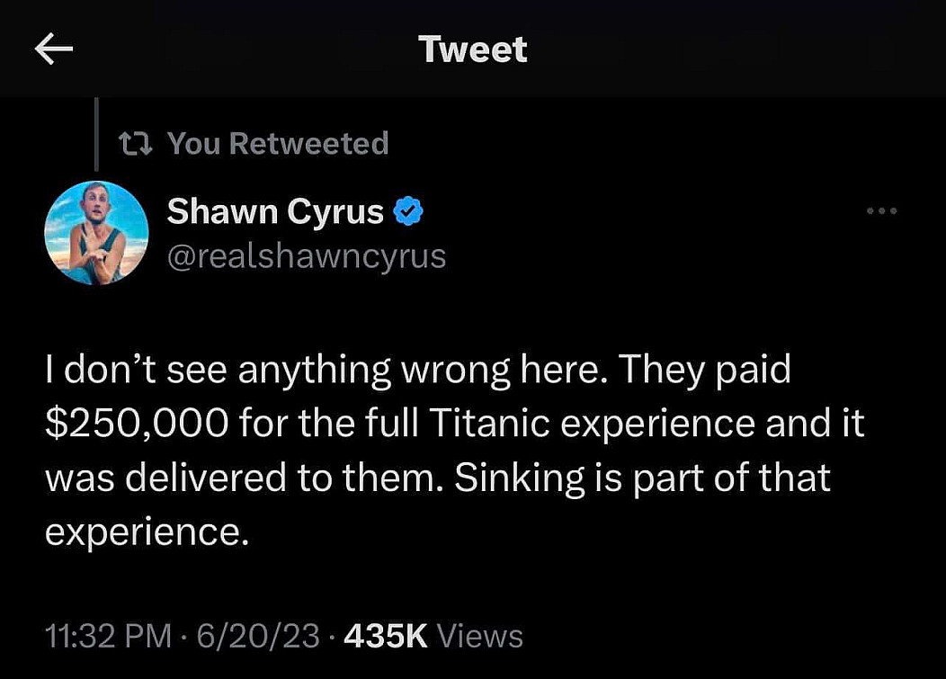
Task: Click the 11:32 PM timestamp
Action: click(108, 636)
